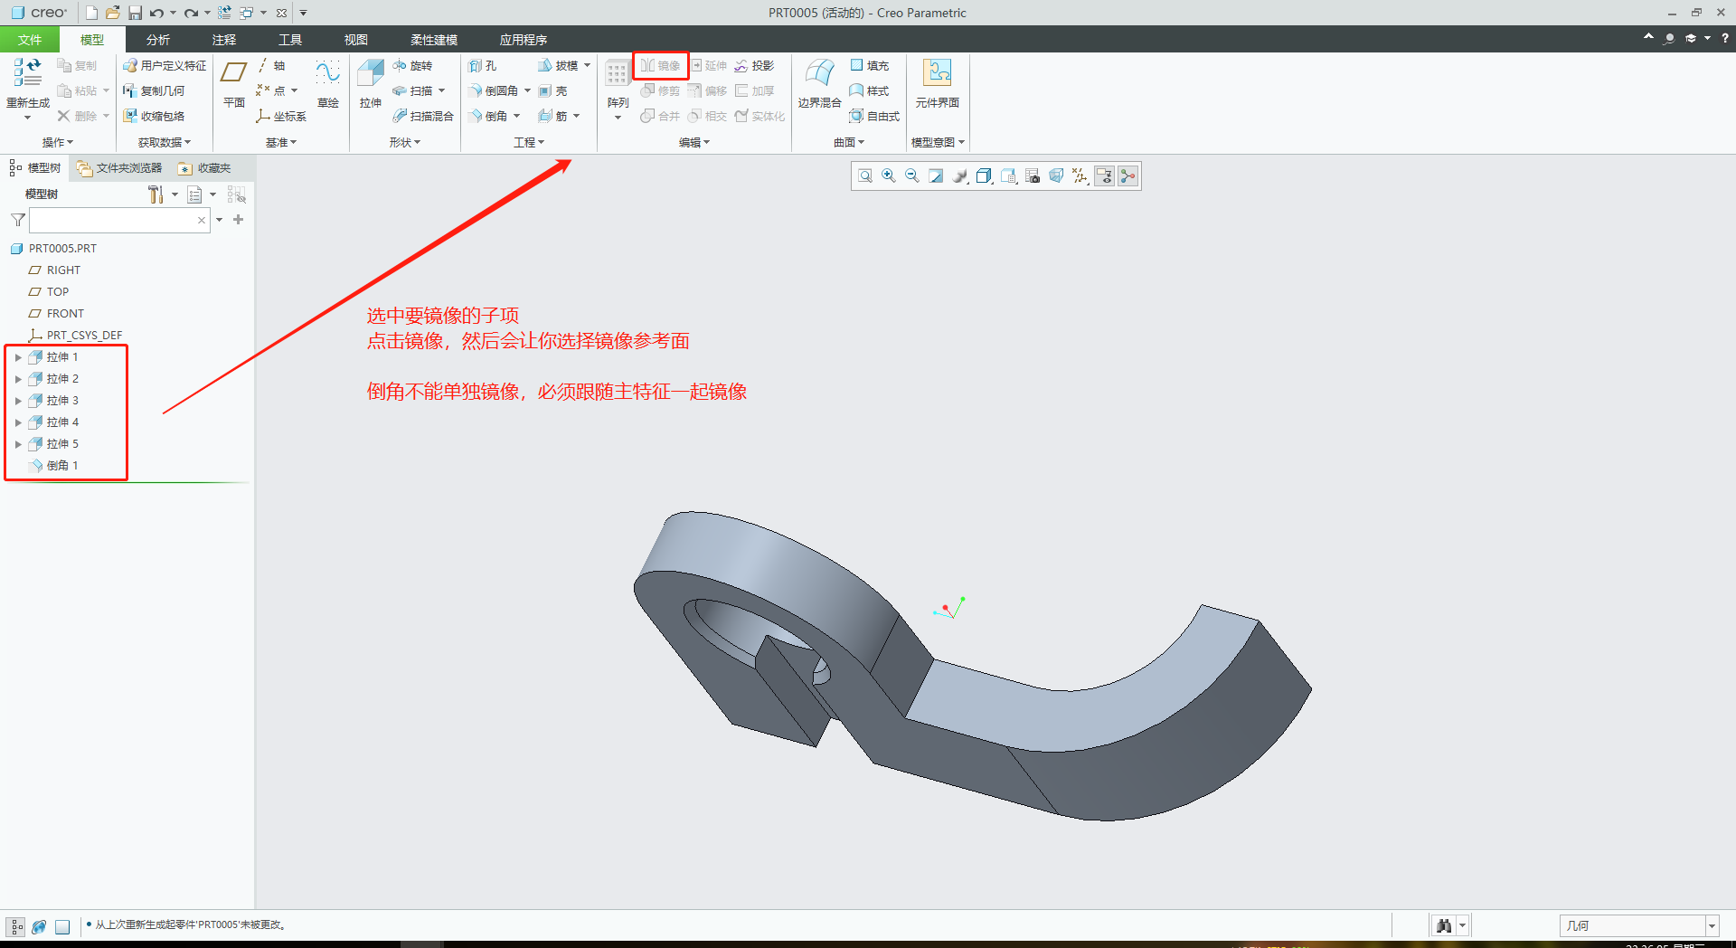Click the Mirror (镜像) tool

click(660, 65)
